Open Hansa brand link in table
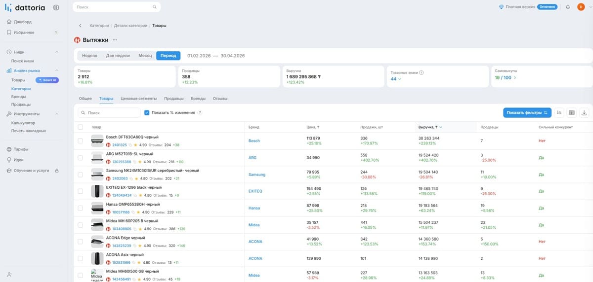Screen dimensions: 593x282 coord(254,208)
